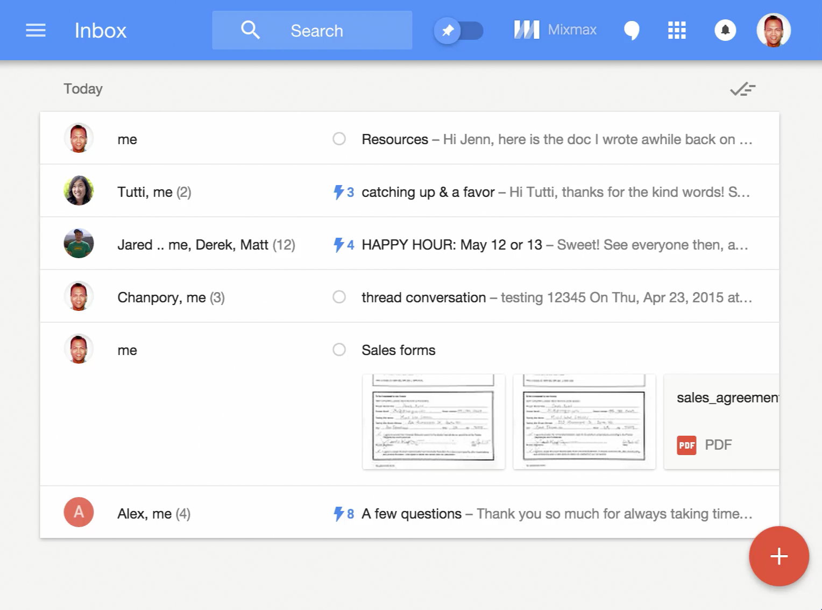Viewport: 822px width, 610px height.
Task: Open the Google apps grid
Action: [x=677, y=30]
